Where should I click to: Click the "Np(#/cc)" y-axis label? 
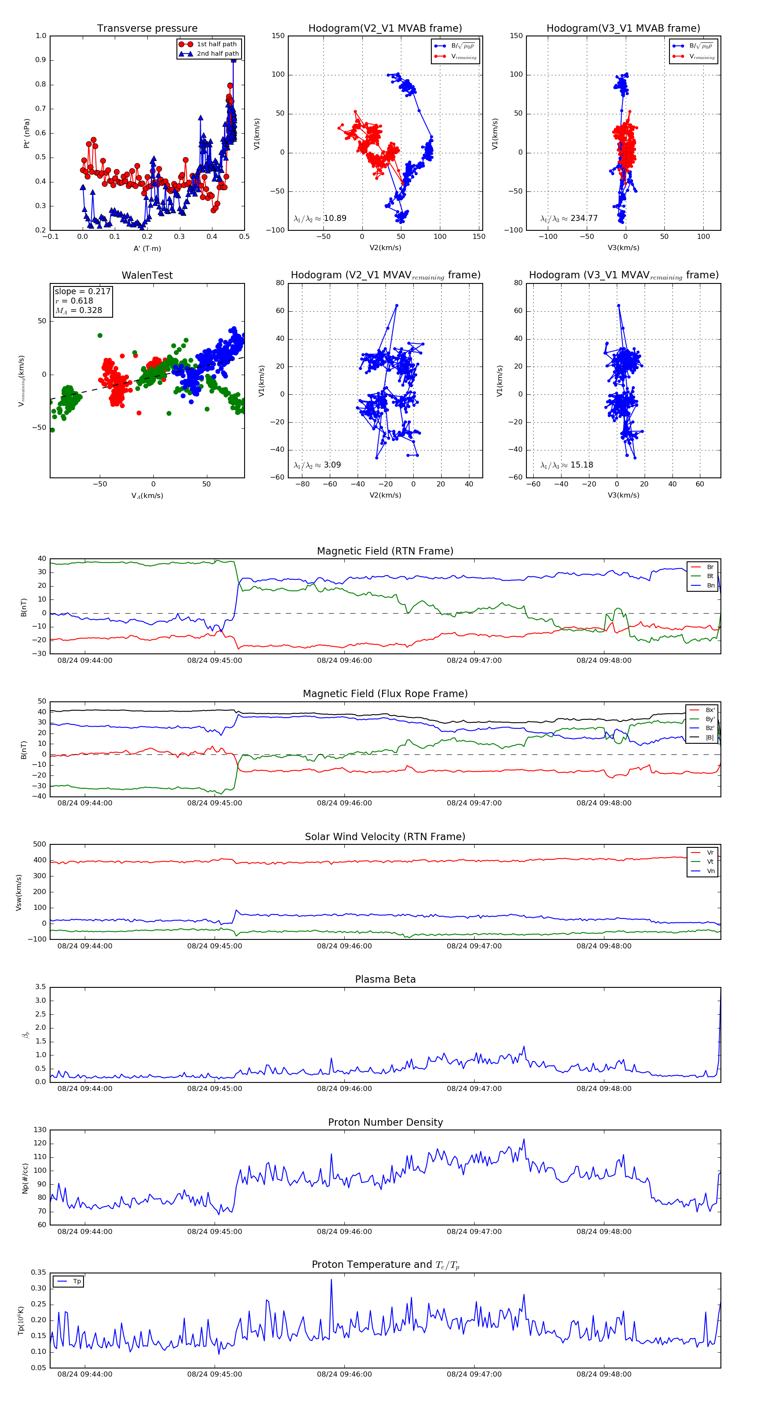tap(25, 1178)
